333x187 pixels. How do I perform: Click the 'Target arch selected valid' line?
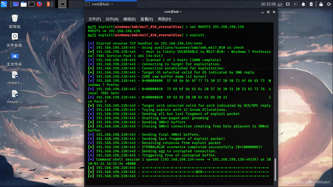click(x=179, y=106)
